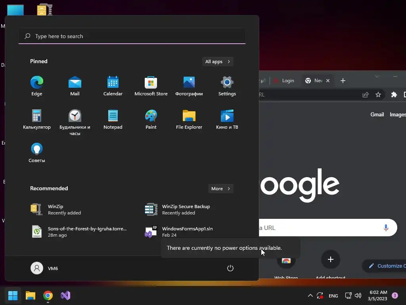The height and width of the screenshot is (305, 406).
Task: Start voice search microphone
Action: 386,228
